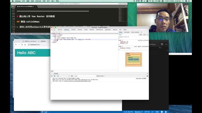Select the Event Listeners pane tab
Image resolution: width=202 pixels, height=113 pixels.
point(135,32)
